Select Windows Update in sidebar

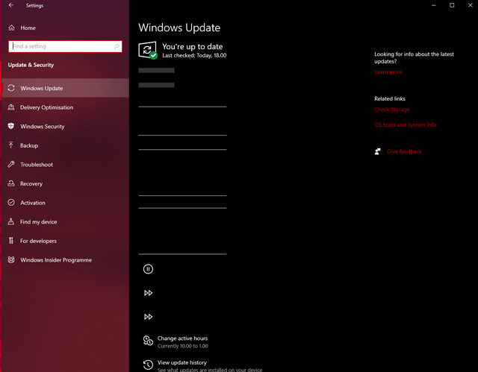click(65, 88)
